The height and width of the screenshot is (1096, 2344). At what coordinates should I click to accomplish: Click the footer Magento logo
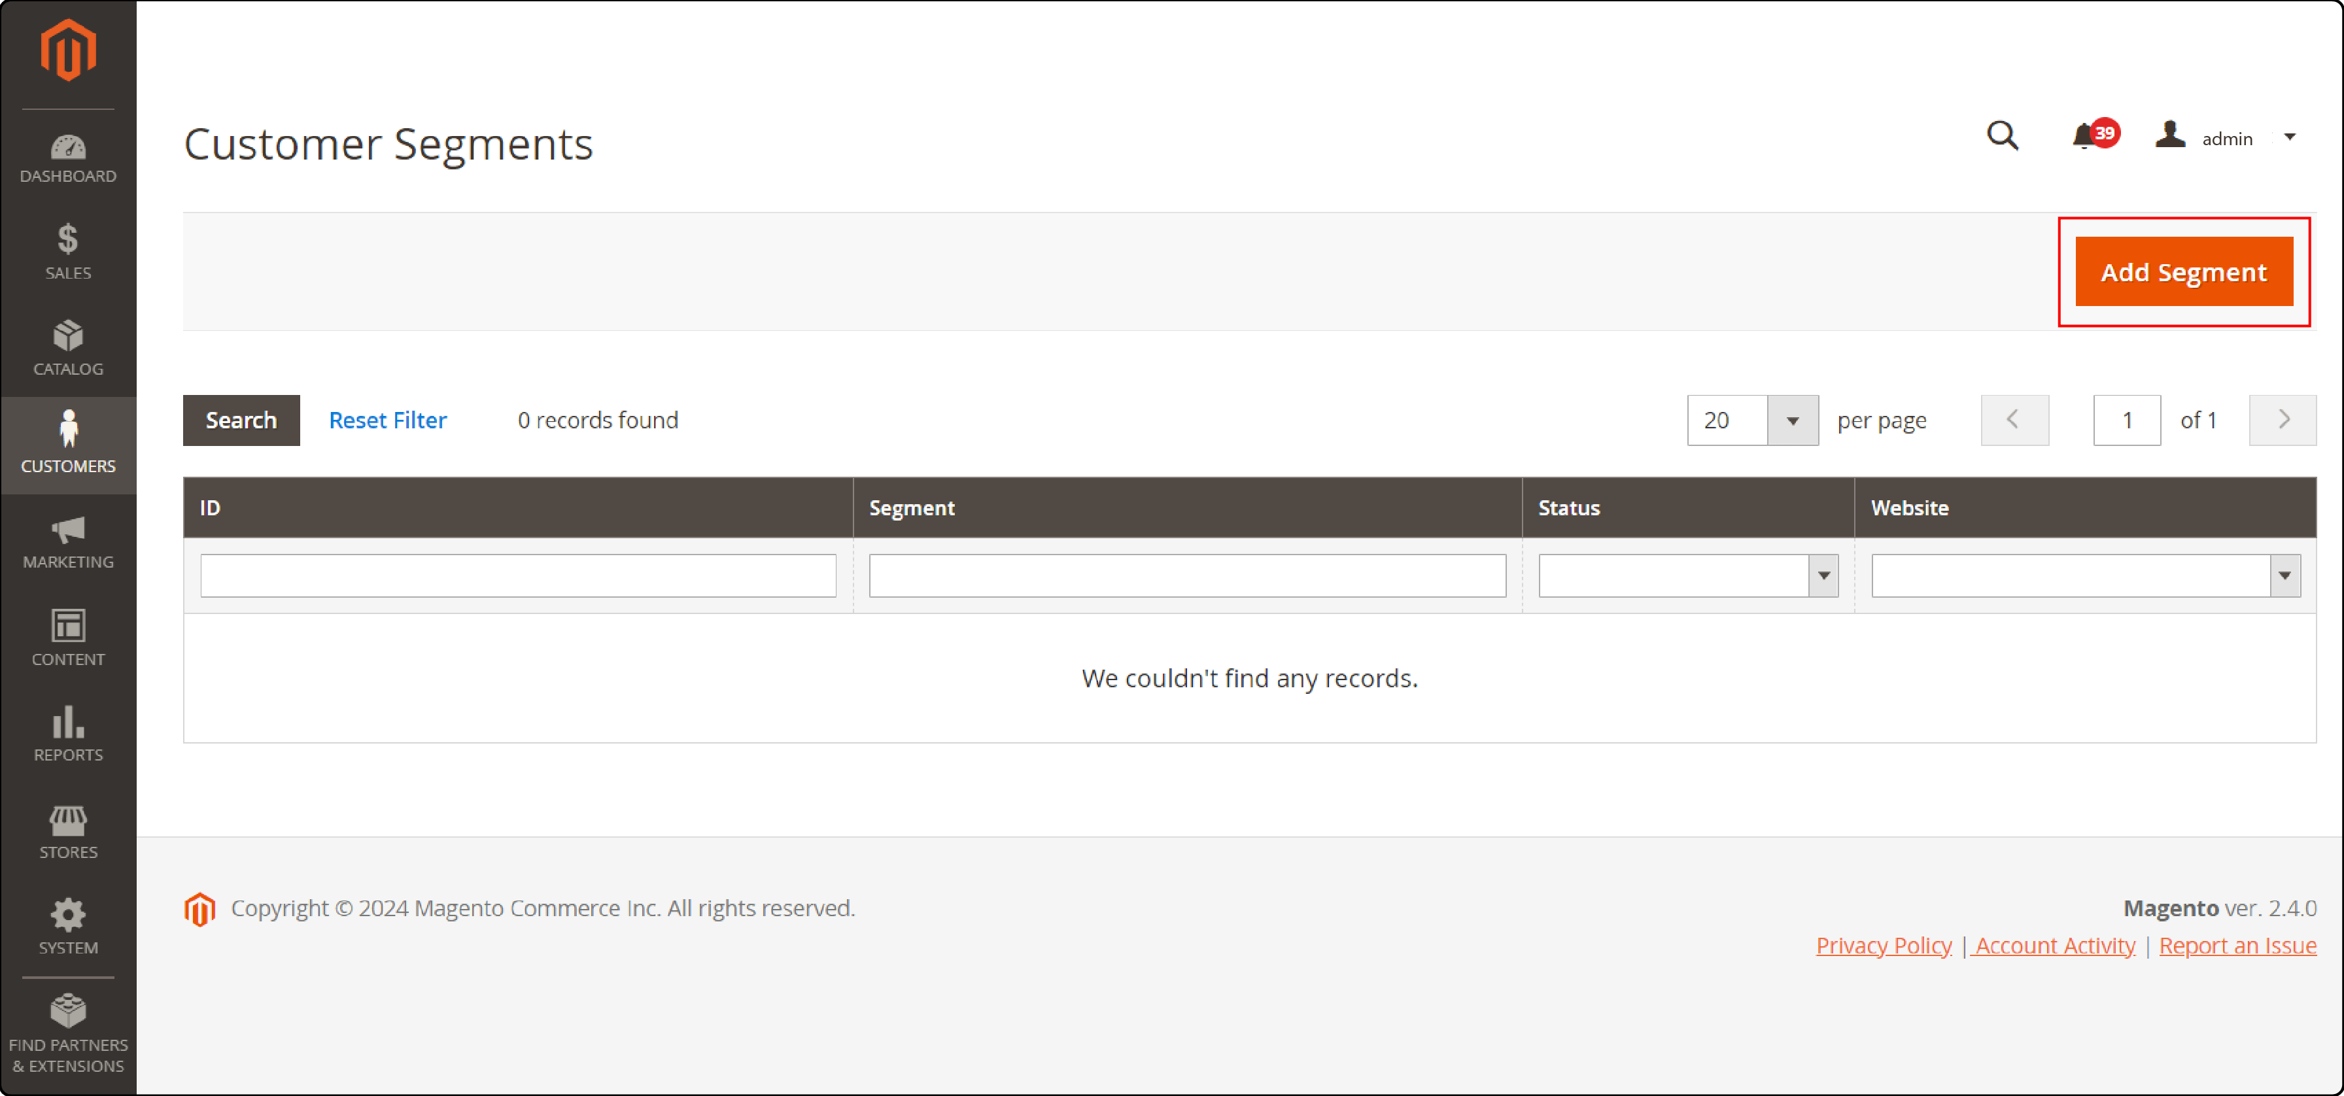(x=199, y=908)
